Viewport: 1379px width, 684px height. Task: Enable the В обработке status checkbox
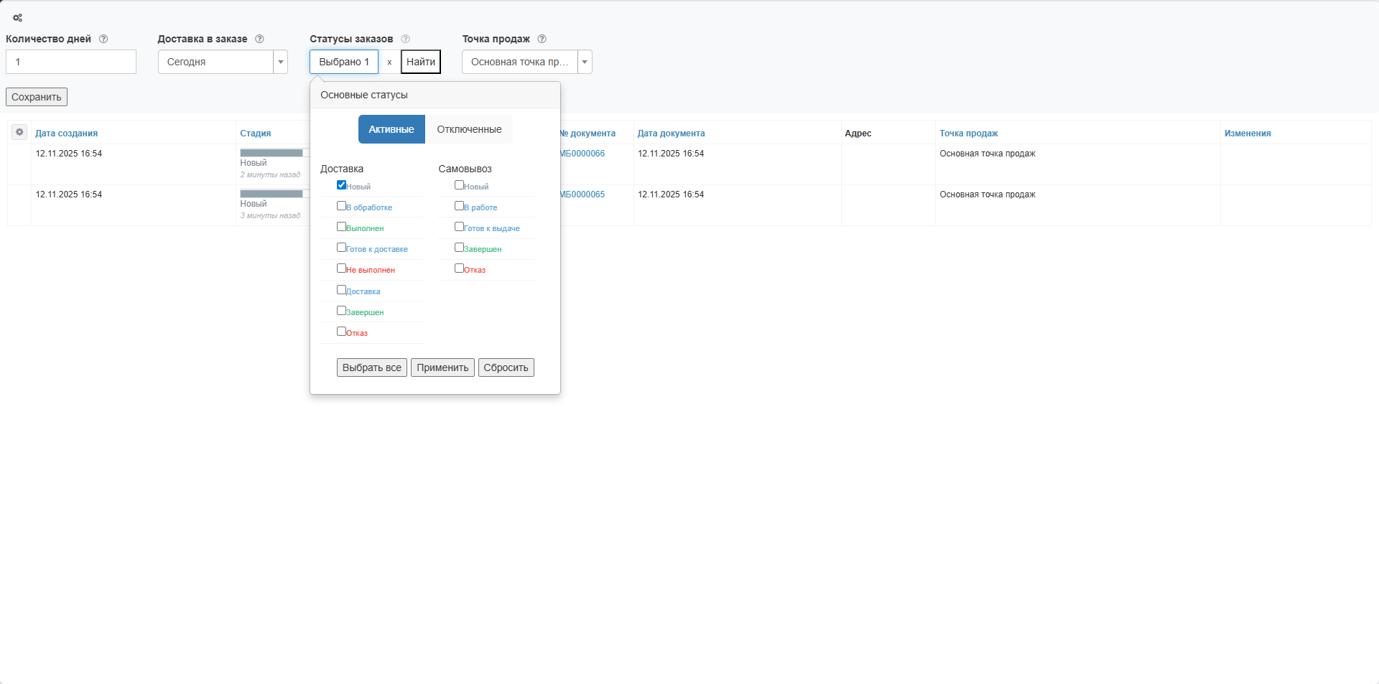(342, 206)
